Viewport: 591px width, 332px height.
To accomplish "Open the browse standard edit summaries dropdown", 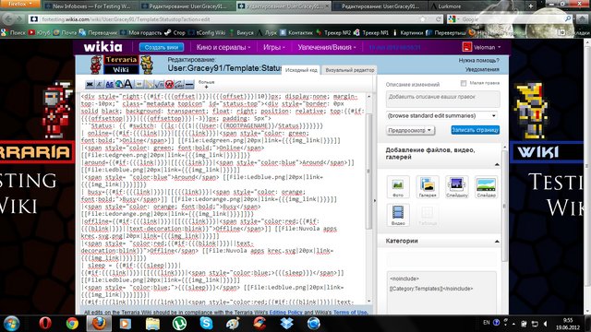I will click(441, 115).
